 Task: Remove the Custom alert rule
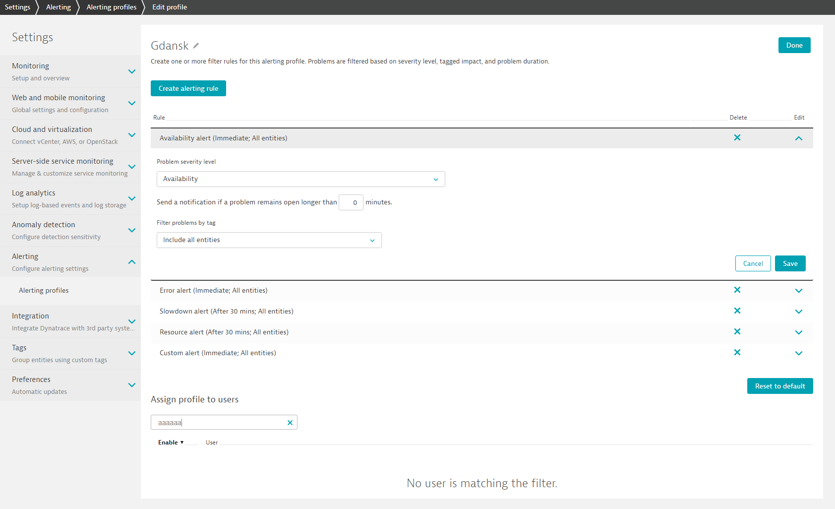[x=737, y=353]
